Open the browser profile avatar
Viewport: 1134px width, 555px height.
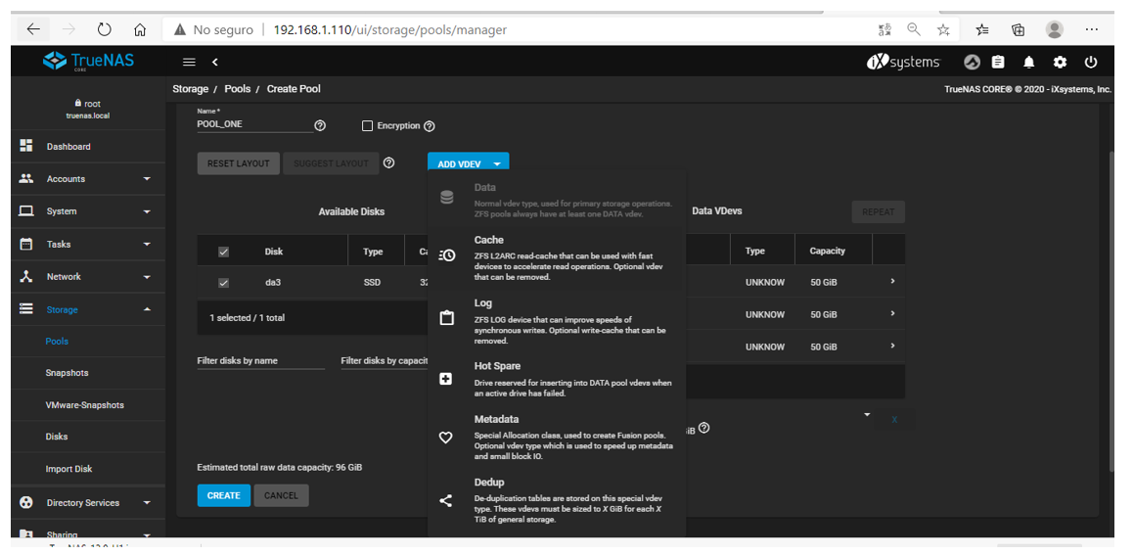pyautogui.click(x=1055, y=29)
